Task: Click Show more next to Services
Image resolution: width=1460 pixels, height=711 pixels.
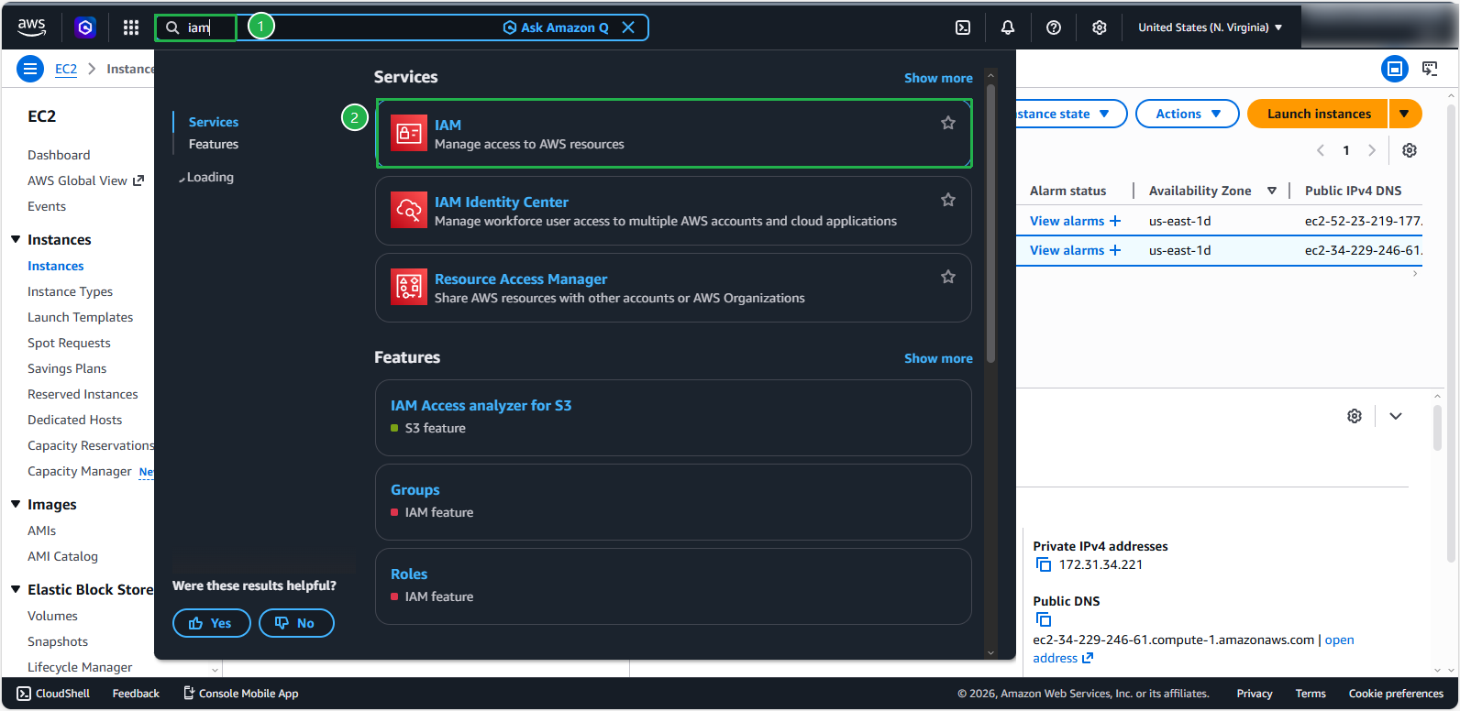Action: (x=938, y=78)
